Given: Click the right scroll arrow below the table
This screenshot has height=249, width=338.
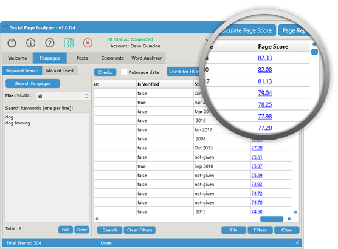Looking at the screenshot, I should click(289, 219).
